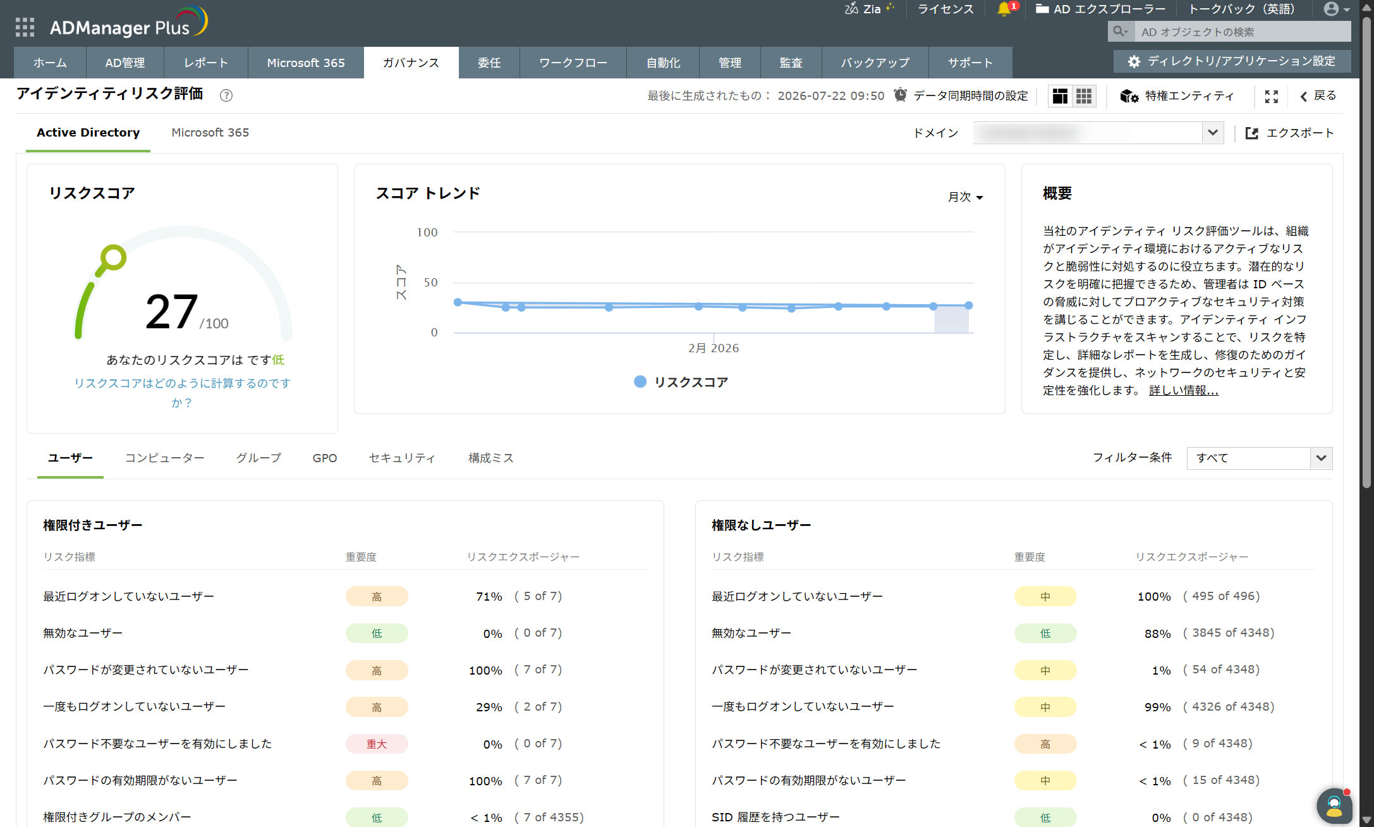1374x827 pixels.
Task: Open the chat support avatar icon
Action: pos(1334,806)
